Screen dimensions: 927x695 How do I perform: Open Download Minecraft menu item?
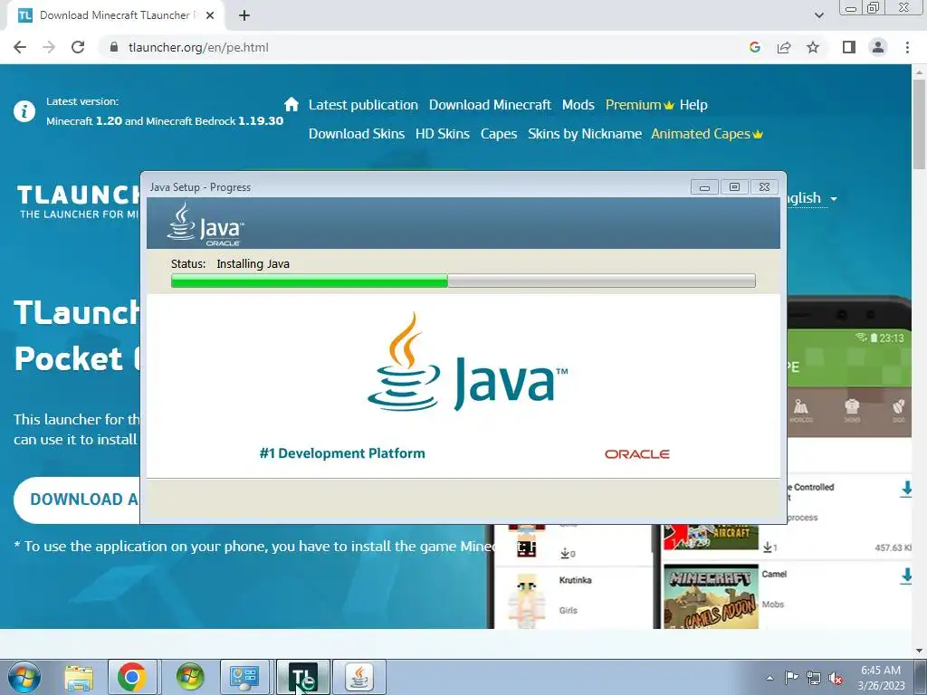[490, 105]
